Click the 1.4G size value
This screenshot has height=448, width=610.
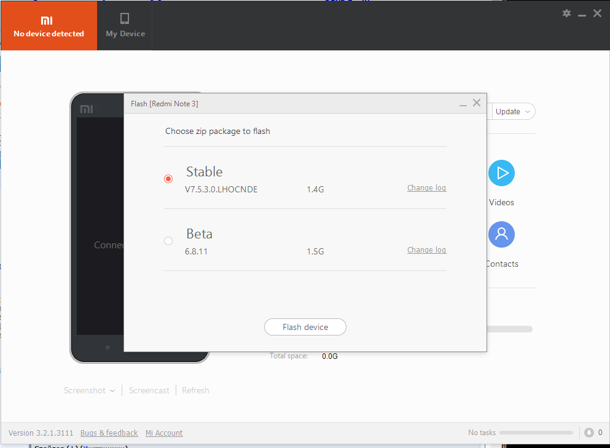(x=315, y=189)
